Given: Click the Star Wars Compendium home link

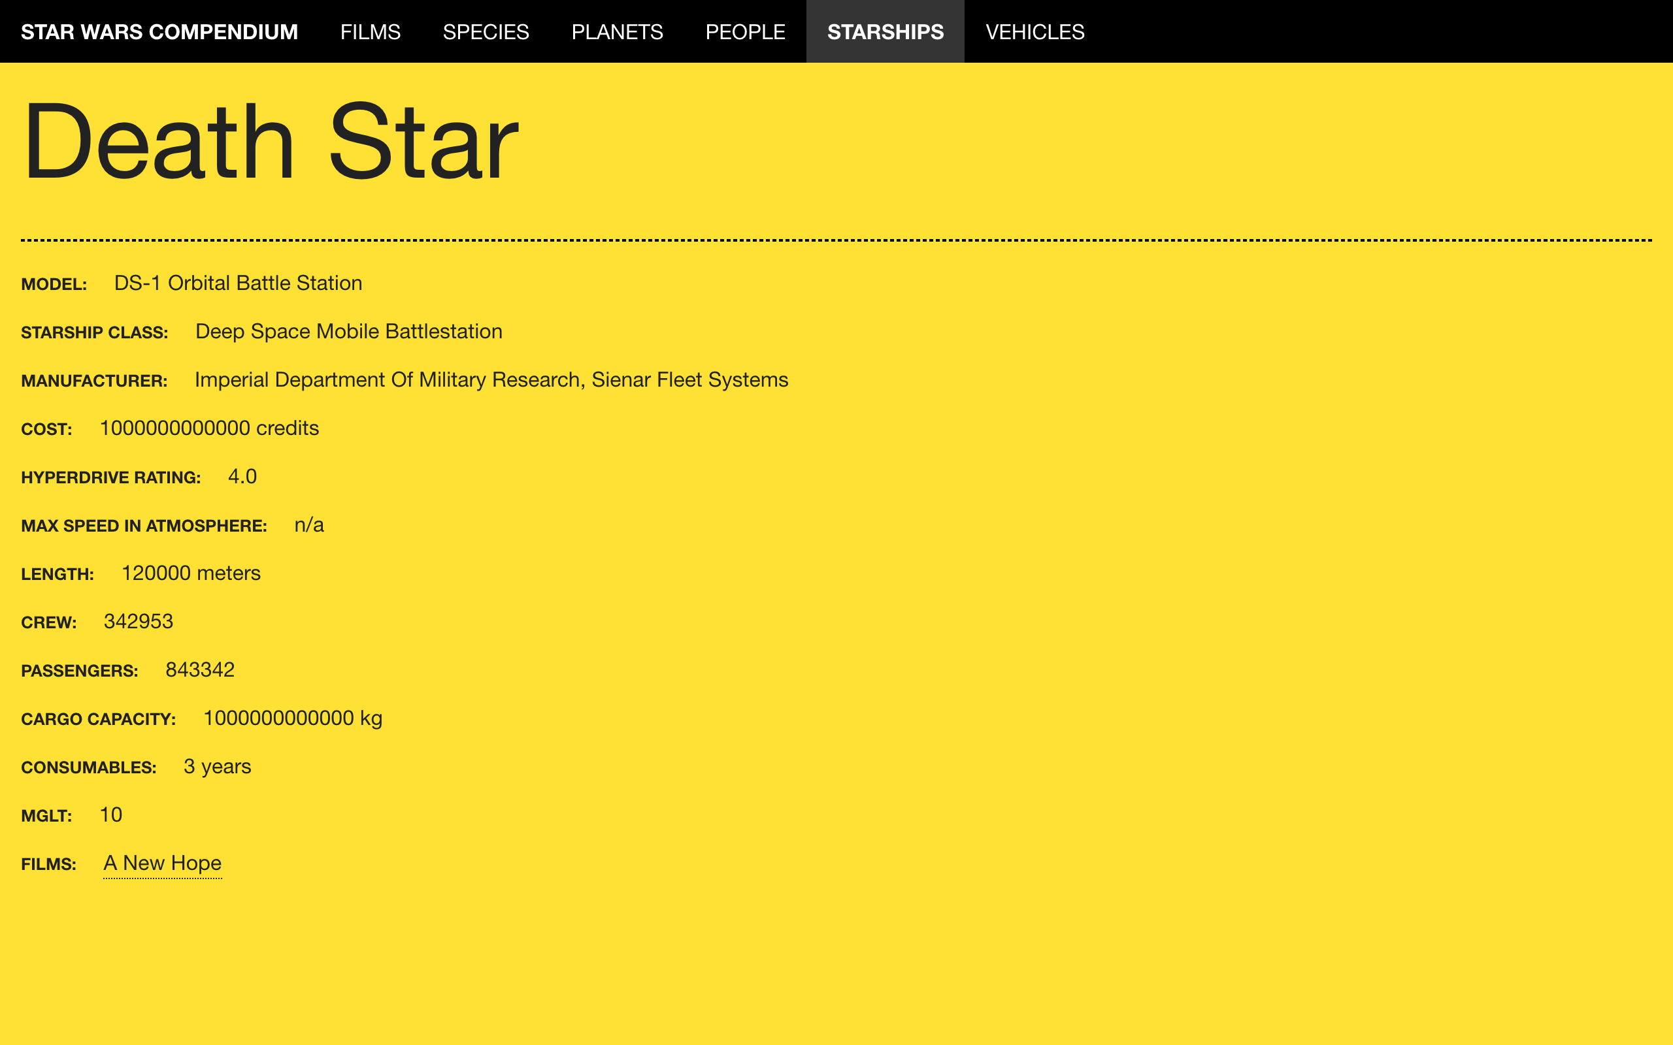Looking at the screenshot, I should click(159, 32).
